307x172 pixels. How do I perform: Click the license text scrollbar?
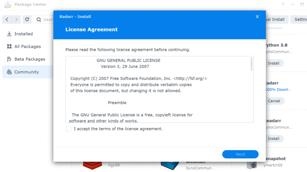252,64
